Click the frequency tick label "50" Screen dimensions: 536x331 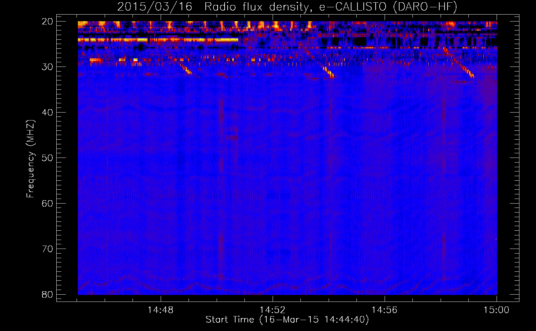(47, 158)
